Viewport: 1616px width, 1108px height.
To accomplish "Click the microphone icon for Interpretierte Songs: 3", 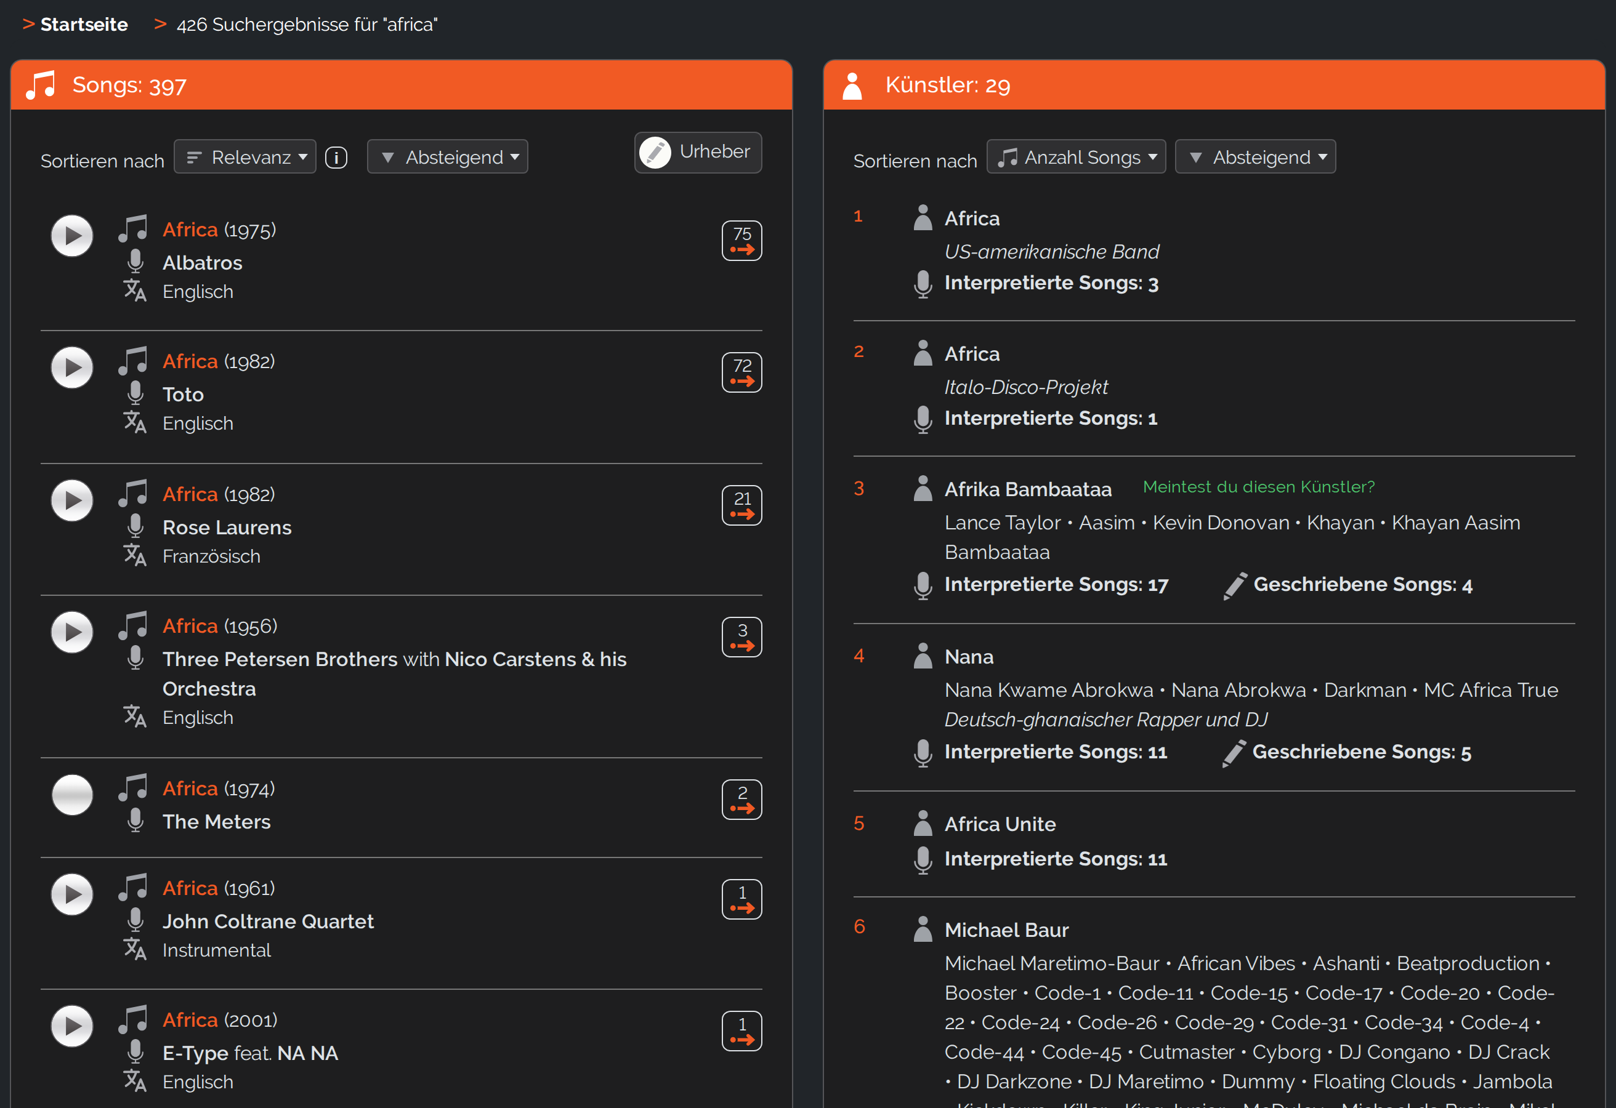I will [x=923, y=284].
